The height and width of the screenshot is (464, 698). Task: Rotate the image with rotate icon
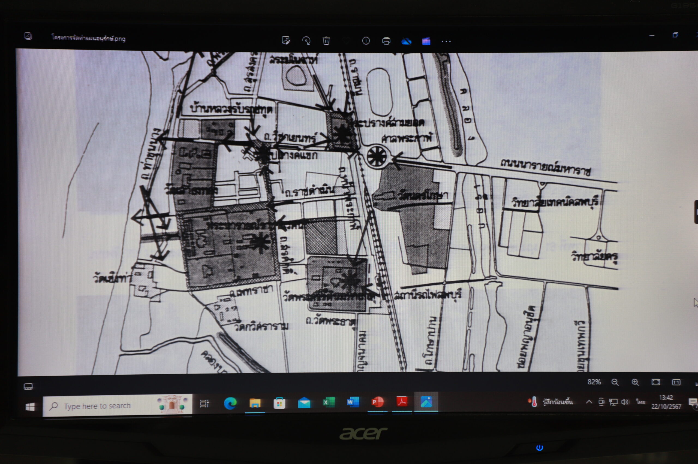tap(306, 40)
